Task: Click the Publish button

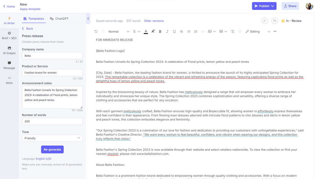Action: [264, 6]
